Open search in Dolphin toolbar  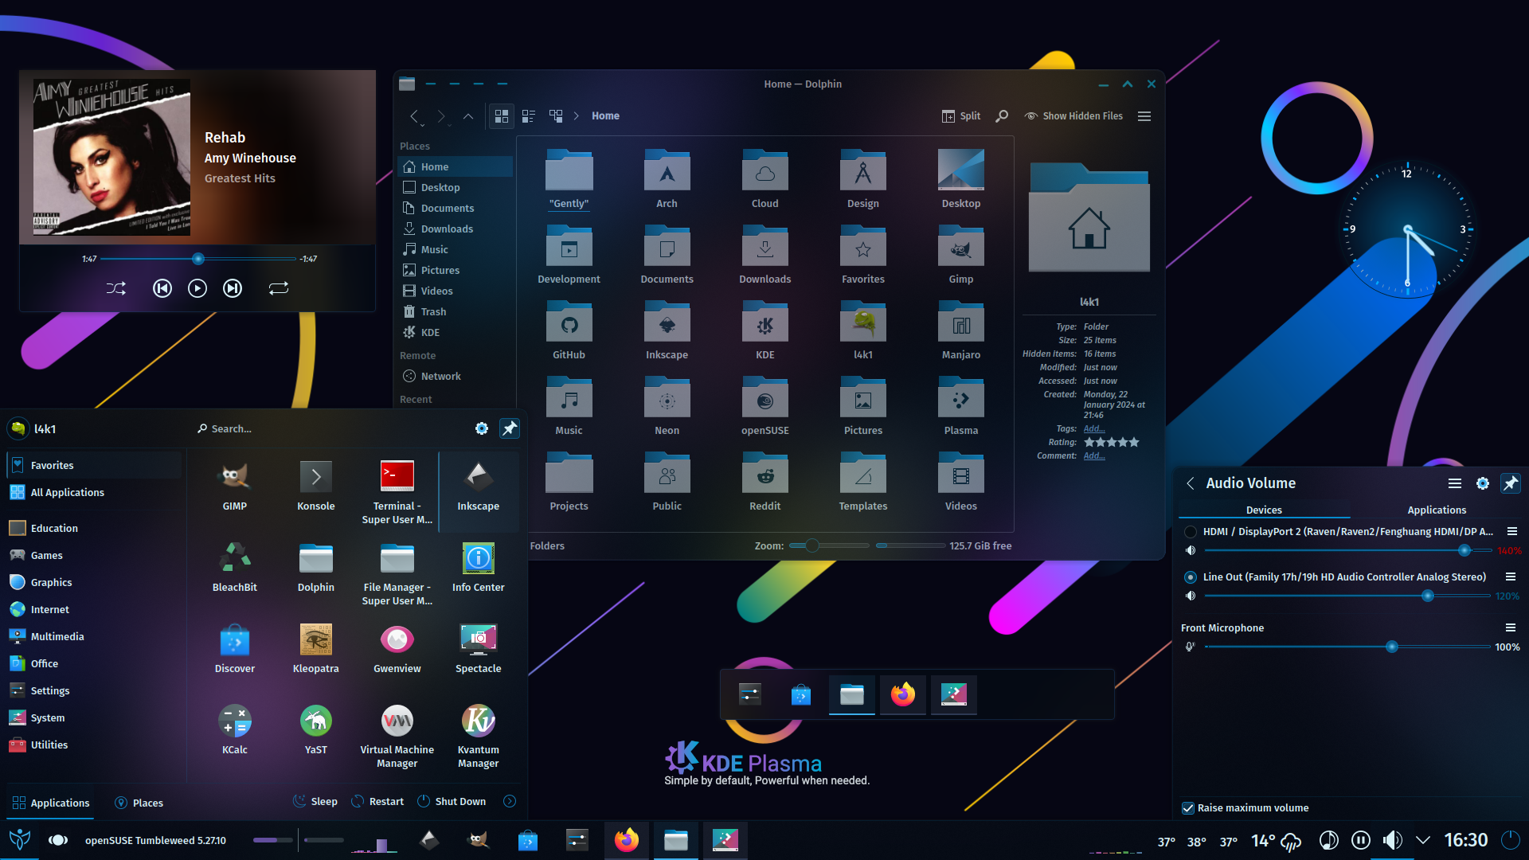tap(1002, 116)
